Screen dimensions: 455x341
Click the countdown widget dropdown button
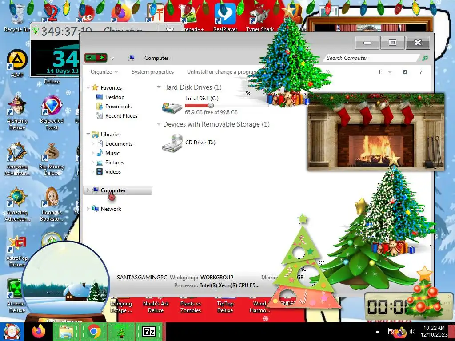(170, 29)
